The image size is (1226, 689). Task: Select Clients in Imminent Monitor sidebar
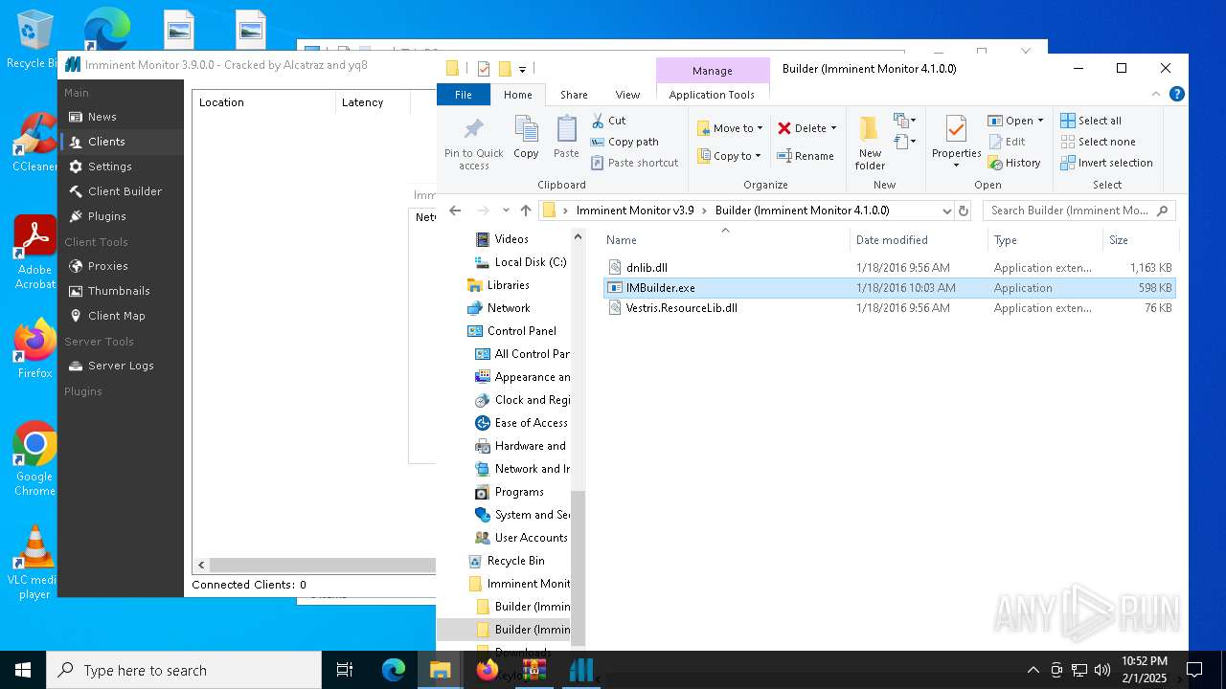(x=121, y=142)
